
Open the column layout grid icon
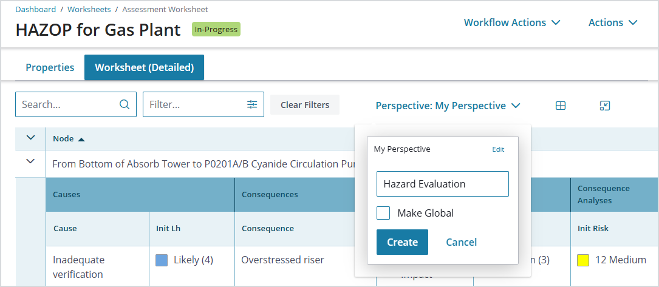point(560,106)
